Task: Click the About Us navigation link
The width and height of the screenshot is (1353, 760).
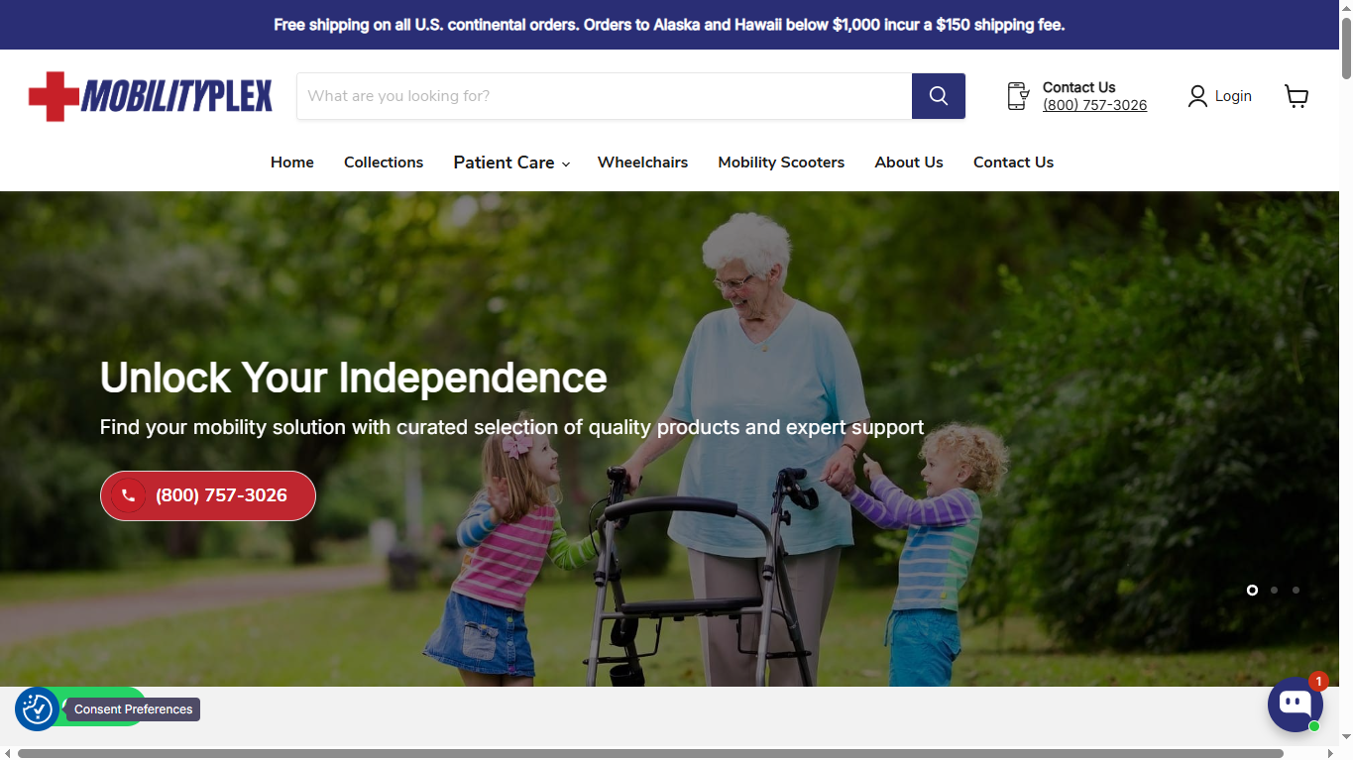Action: tap(909, 163)
